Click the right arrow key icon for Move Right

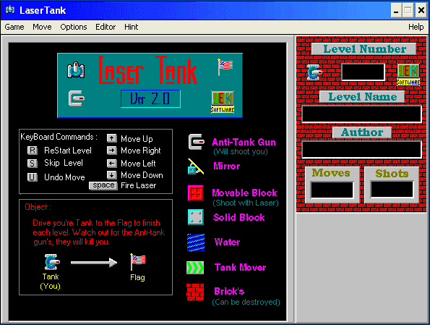[111, 151]
